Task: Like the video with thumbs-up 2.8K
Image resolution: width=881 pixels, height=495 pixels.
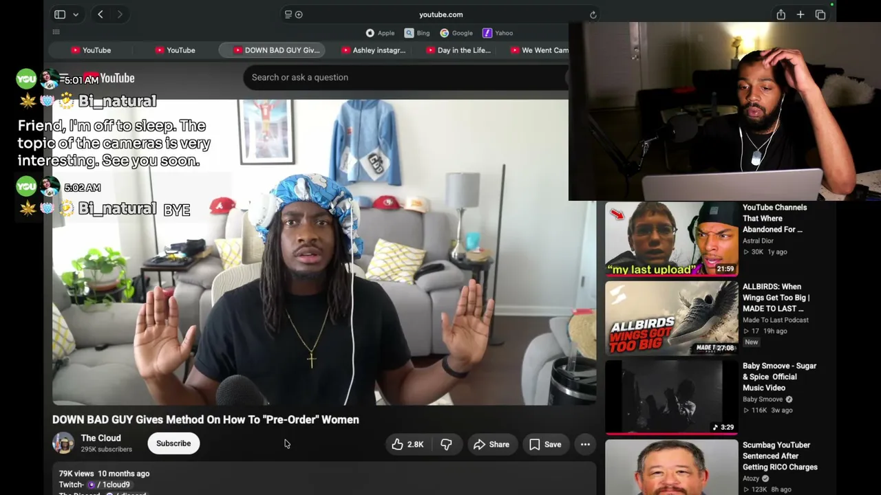Action: click(x=407, y=444)
